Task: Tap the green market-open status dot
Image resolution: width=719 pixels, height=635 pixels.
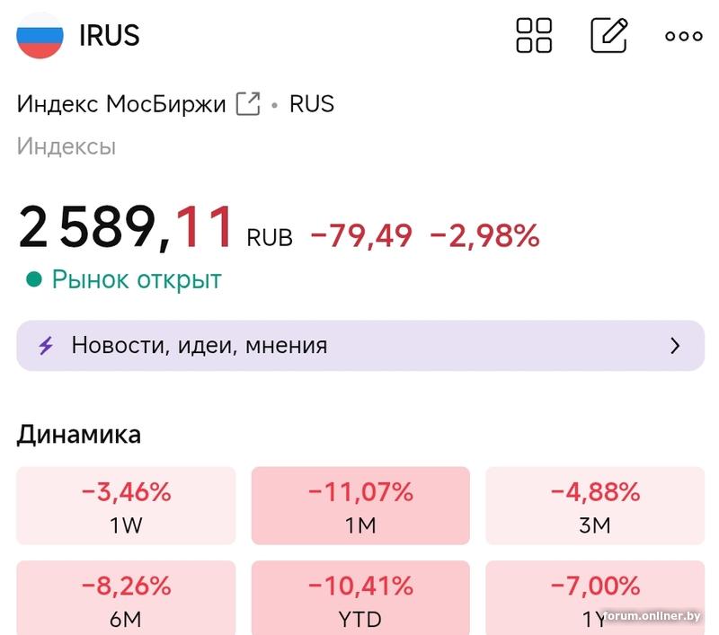Action: pyautogui.click(x=34, y=280)
